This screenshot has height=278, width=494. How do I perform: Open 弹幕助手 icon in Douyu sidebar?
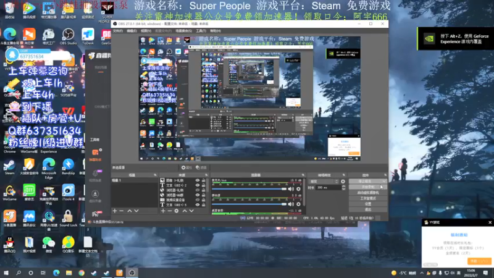pyautogui.click(x=95, y=154)
